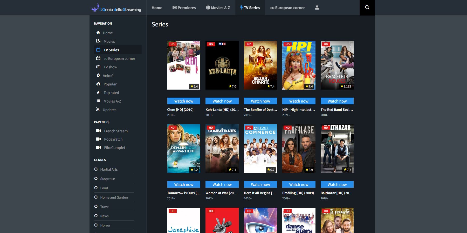Open the French Stream partner link

coord(116,131)
